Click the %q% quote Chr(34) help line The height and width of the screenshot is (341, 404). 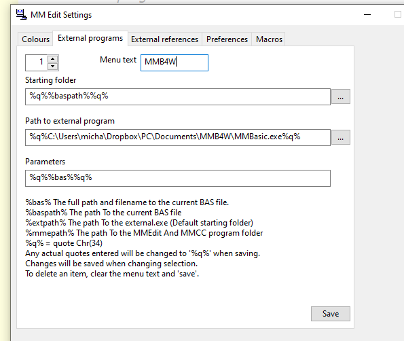click(x=64, y=243)
